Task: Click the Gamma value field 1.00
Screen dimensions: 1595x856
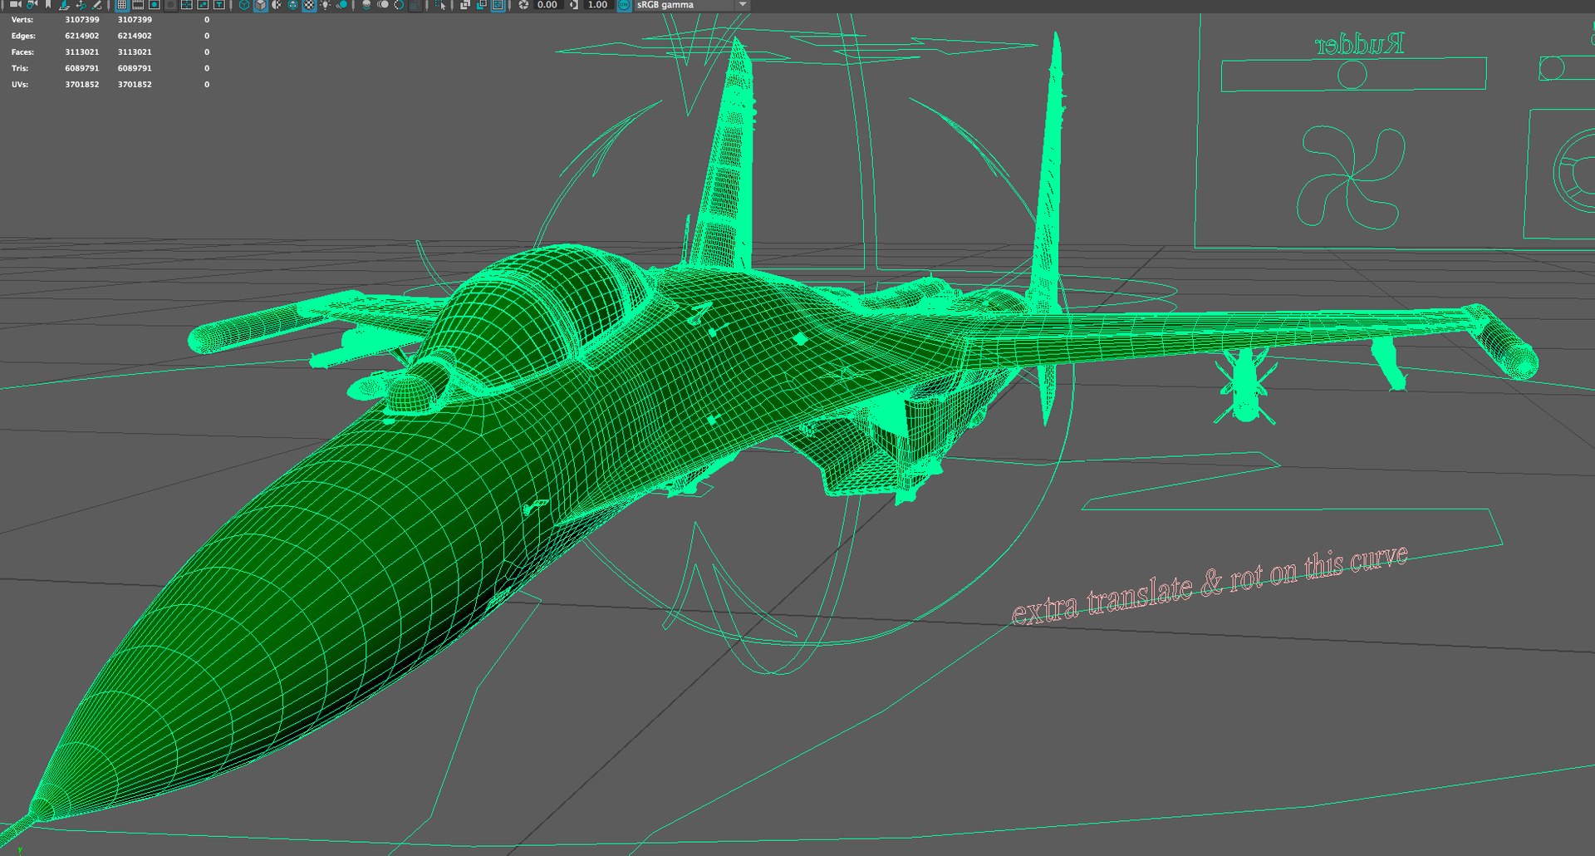Action: 598,5
